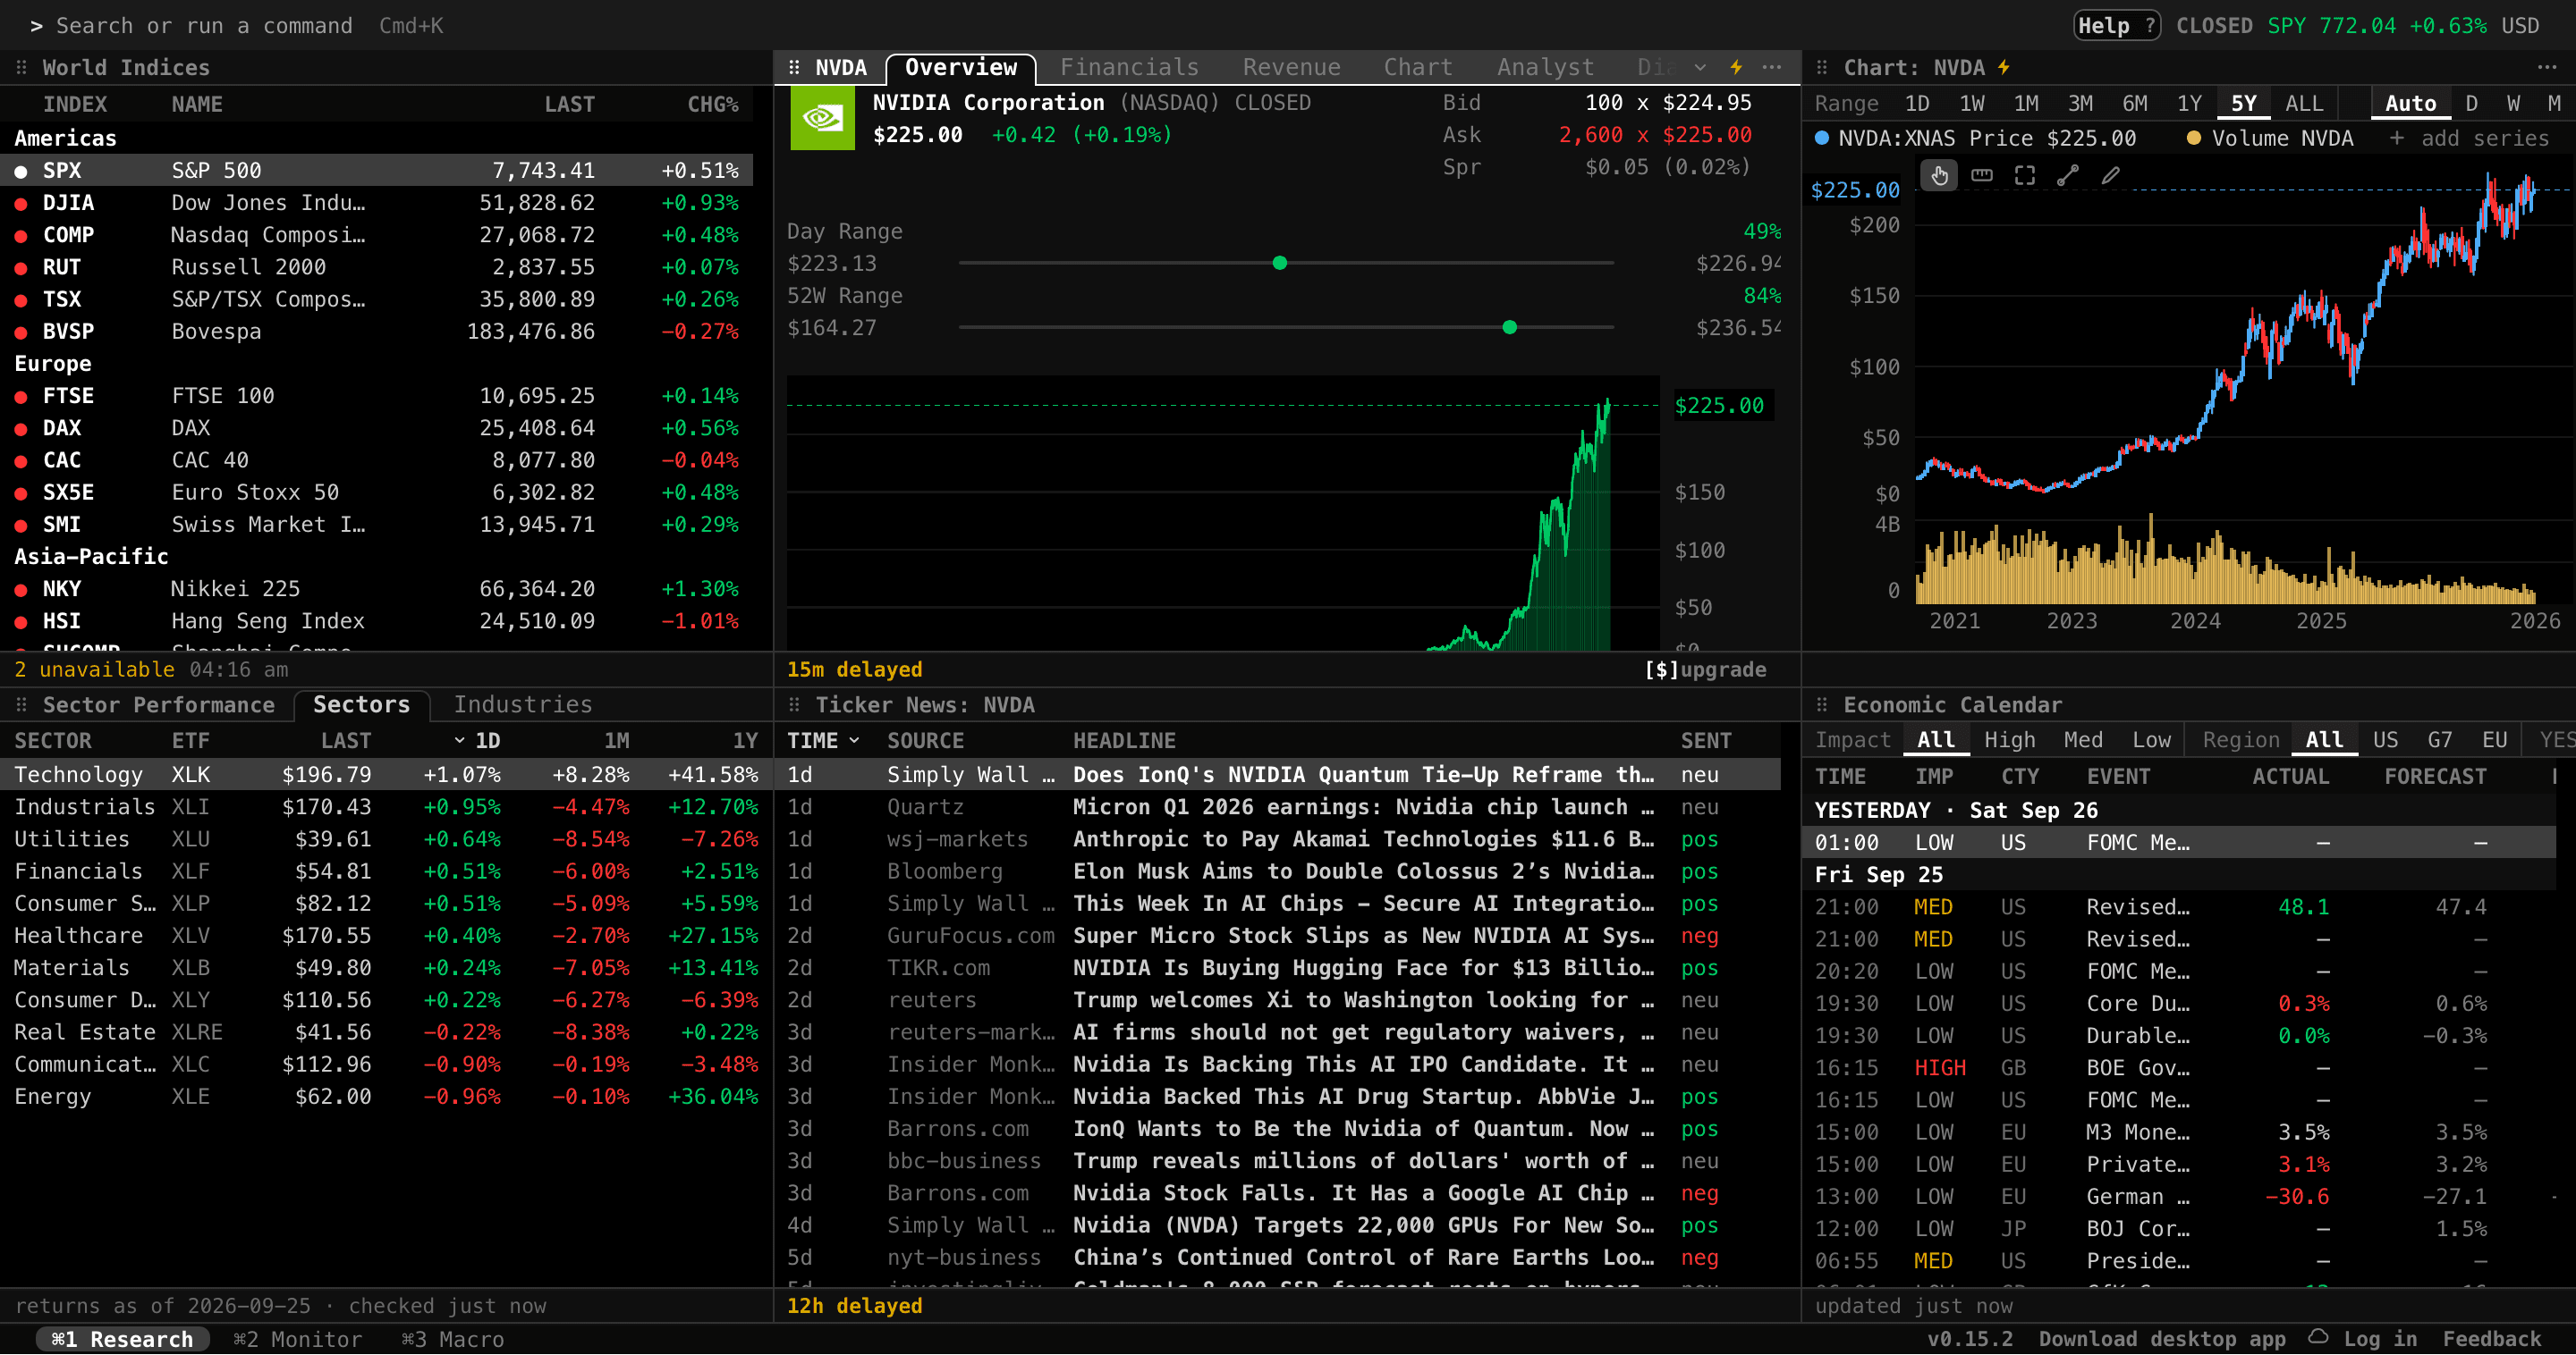Screen dimensions: 2576x1355
Task: Sort world indices by CHG% column
Action: 712,104
